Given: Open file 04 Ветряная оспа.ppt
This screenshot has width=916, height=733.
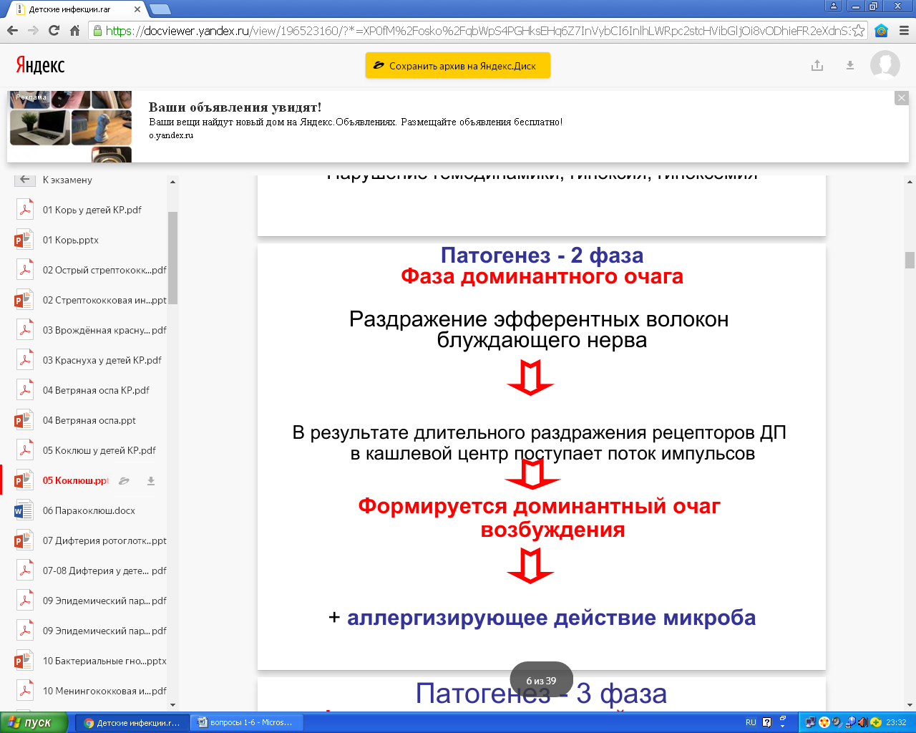Looking at the screenshot, I should coord(89,420).
